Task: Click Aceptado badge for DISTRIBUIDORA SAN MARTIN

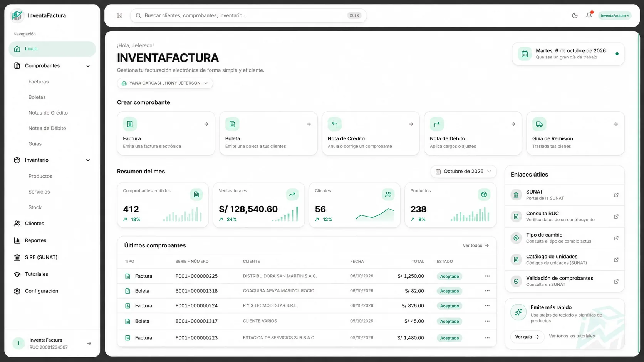Action: click(x=449, y=277)
